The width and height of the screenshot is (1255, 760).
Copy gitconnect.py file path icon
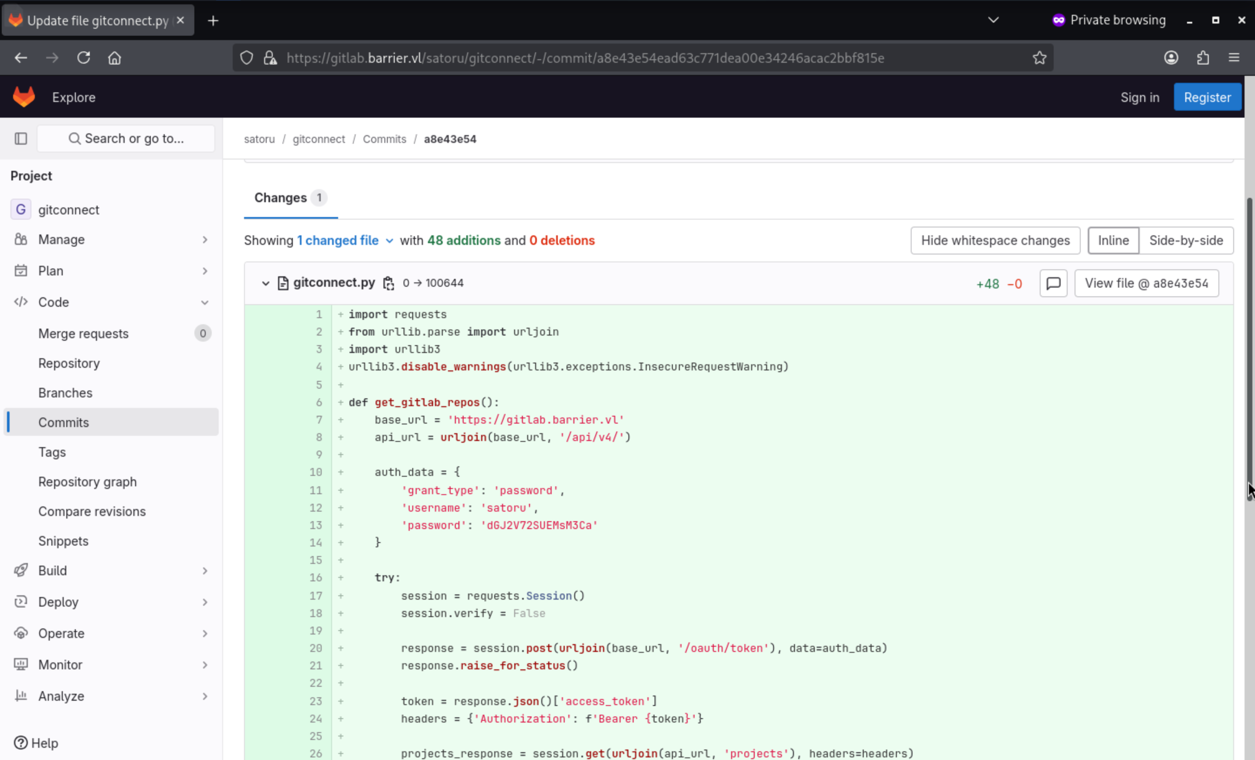pos(389,283)
